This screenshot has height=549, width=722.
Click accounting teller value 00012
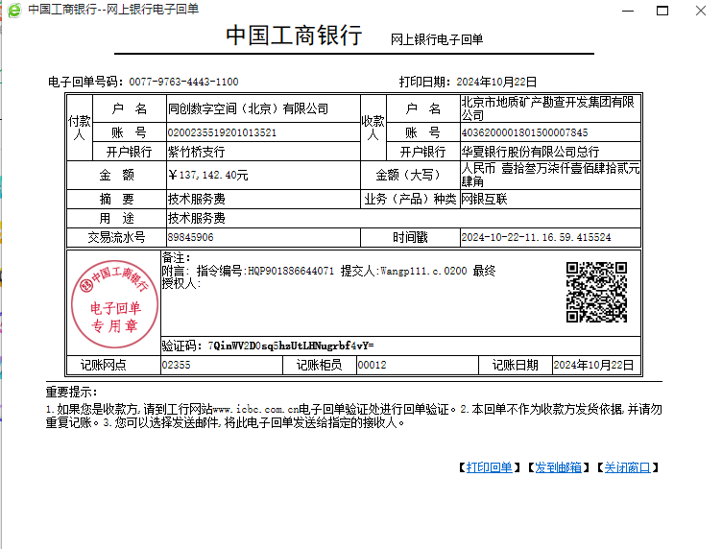[373, 365]
